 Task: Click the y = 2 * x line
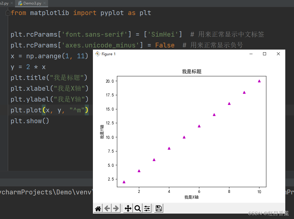pyautogui.click(x=28, y=67)
